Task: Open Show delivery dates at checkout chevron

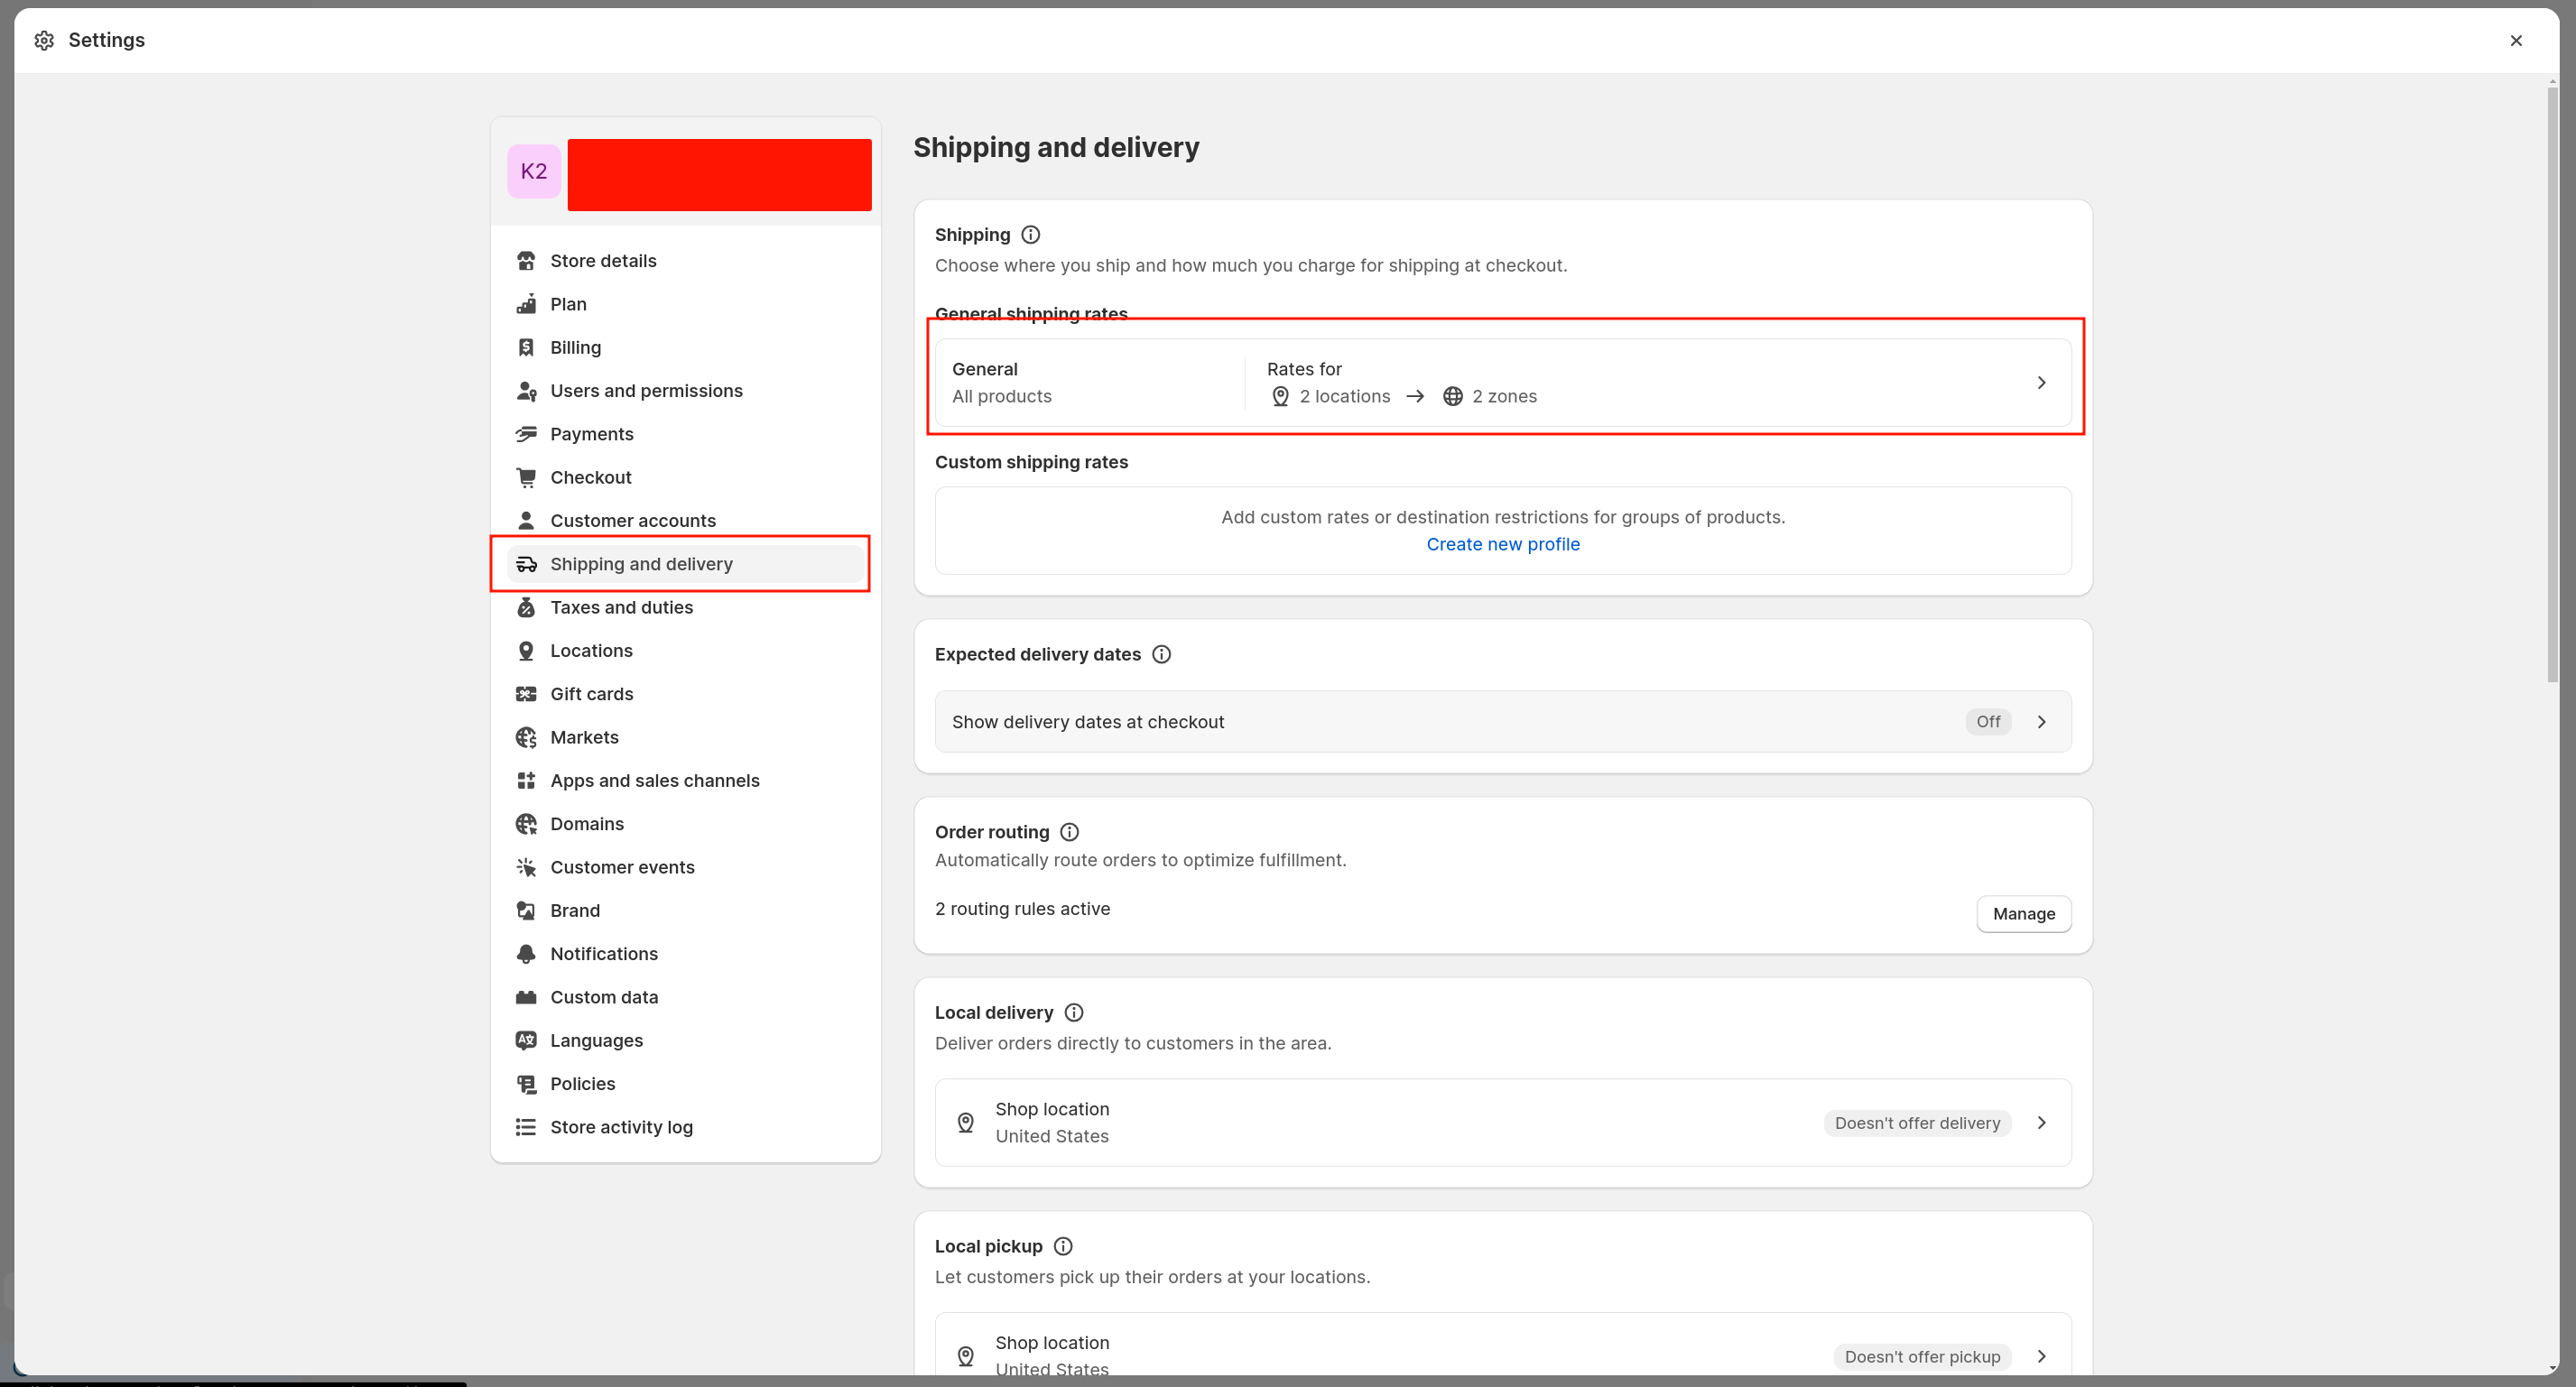Action: coord(2041,722)
